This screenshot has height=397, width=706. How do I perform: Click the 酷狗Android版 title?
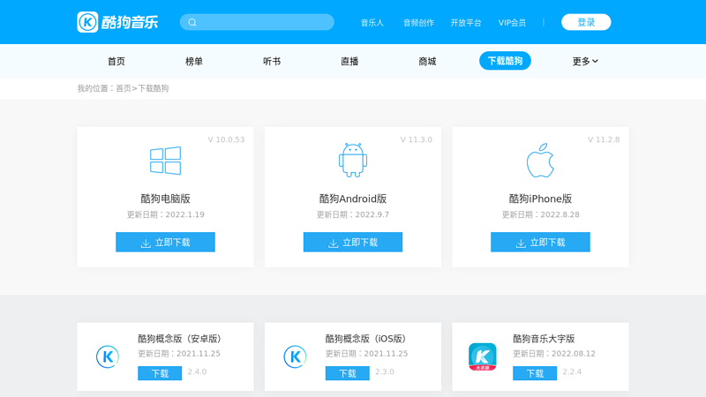pyautogui.click(x=353, y=198)
